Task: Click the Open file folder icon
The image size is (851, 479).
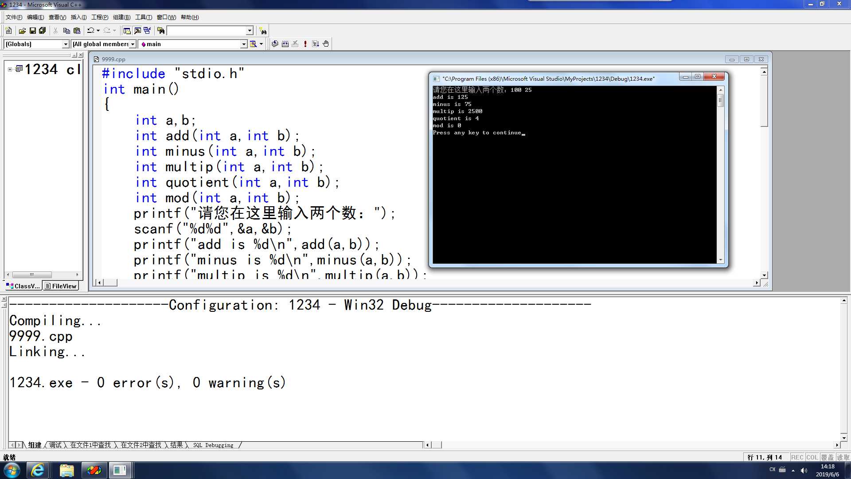Action: point(22,31)
